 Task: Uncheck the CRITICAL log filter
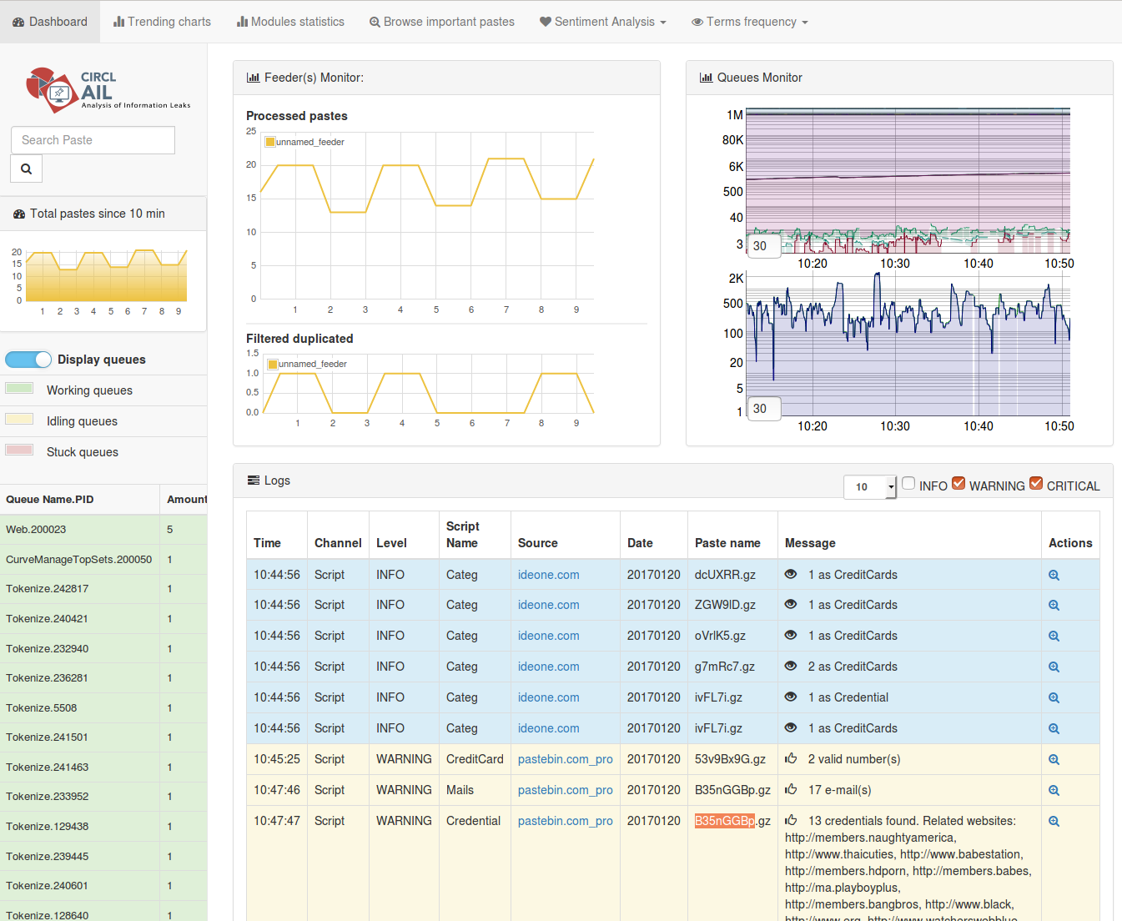tap(1036, 484)
